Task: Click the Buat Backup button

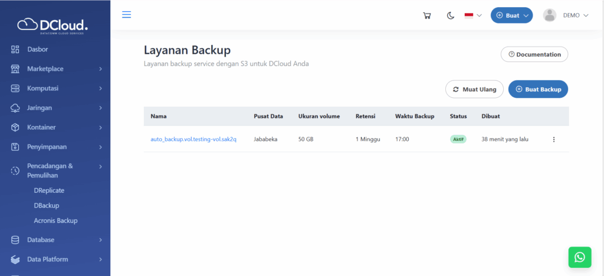Action: (x=538, y=89)
